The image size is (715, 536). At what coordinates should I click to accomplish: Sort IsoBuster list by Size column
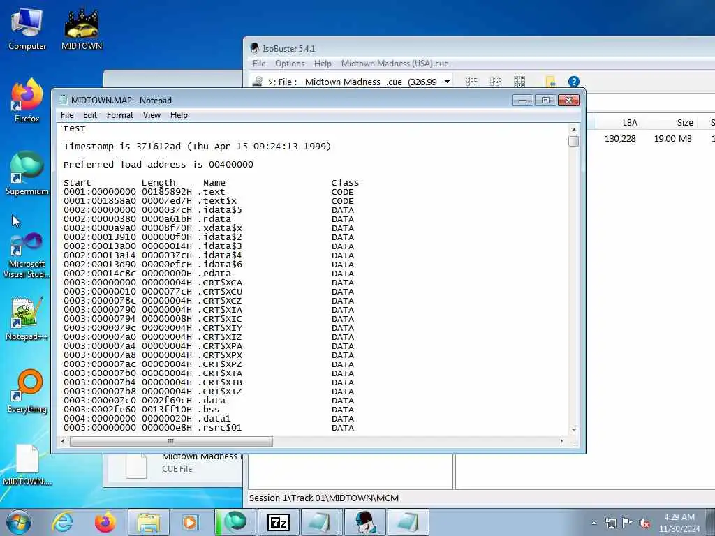tap(684, 122)
